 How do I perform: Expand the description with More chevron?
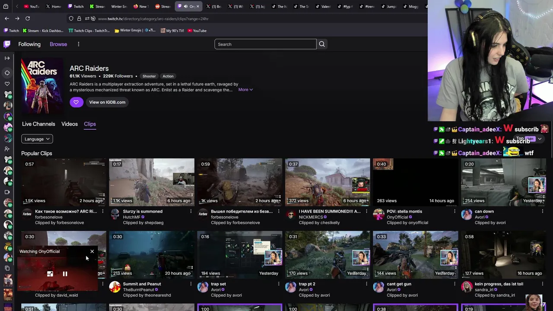click(245, 90)
